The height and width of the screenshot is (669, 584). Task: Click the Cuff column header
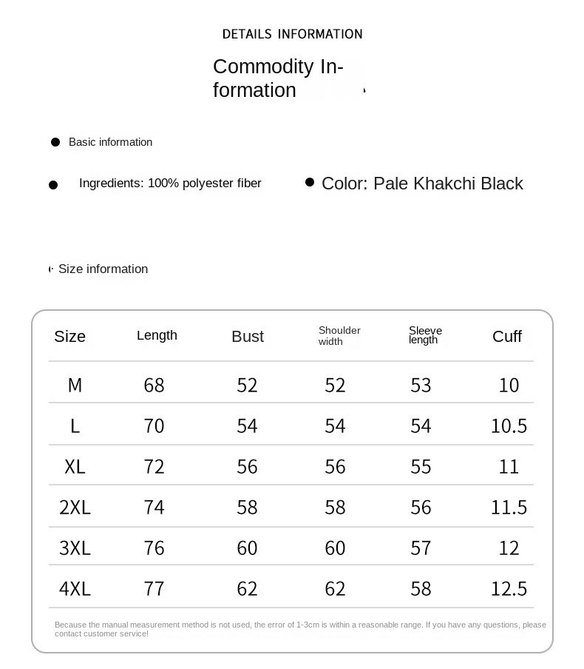(x=507, y=337)
